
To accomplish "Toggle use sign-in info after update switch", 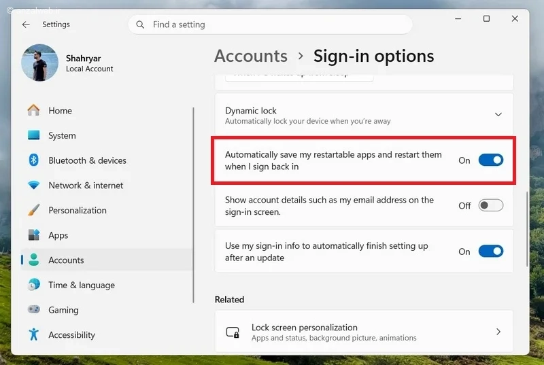I will point(490,251).
